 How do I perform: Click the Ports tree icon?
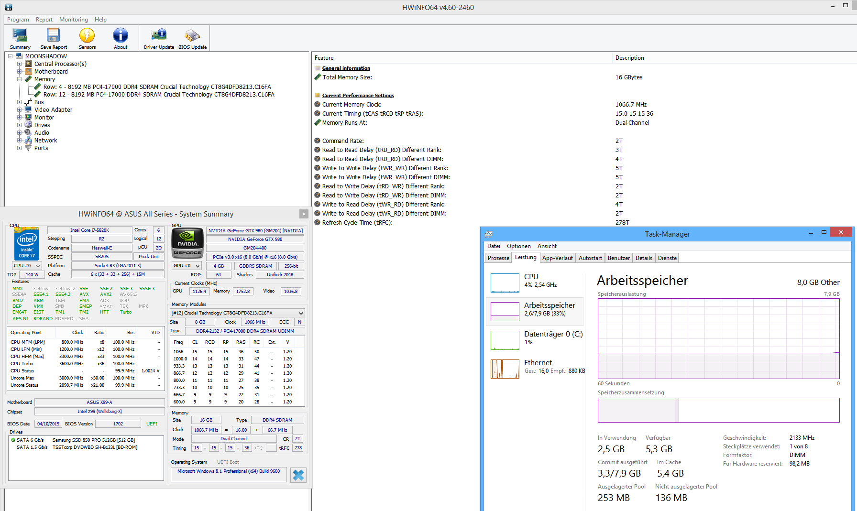(x=28, y=148)
